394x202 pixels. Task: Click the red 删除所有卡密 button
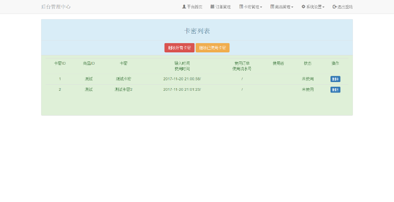[179, 48]
